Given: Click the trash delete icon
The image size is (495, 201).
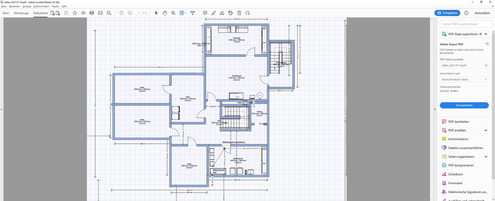Looking at the screenshot, I should [x=239, y=13].
